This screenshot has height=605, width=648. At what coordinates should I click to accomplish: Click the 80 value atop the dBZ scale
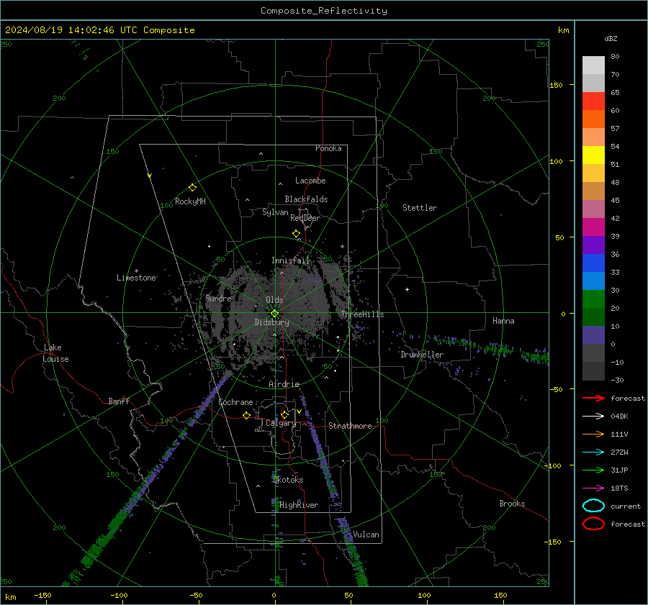point(615,57)
